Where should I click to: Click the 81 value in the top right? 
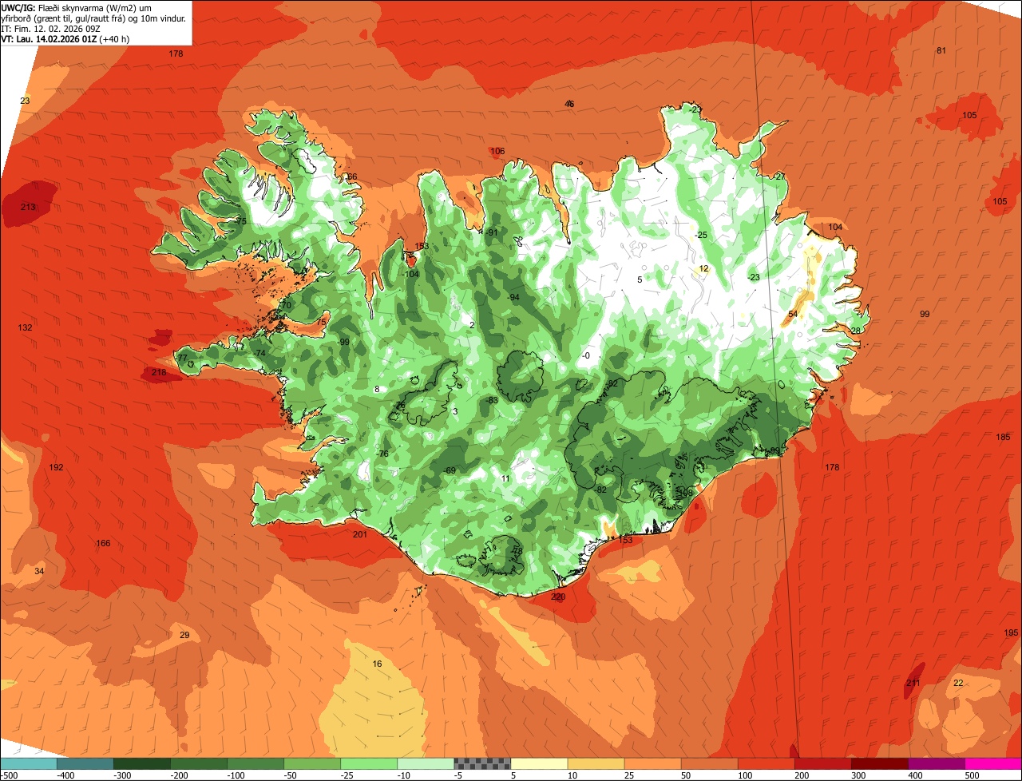click(941, 50)
